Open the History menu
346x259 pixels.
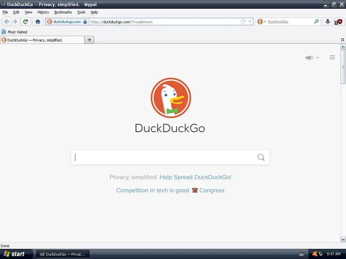(x=43, y=12)
